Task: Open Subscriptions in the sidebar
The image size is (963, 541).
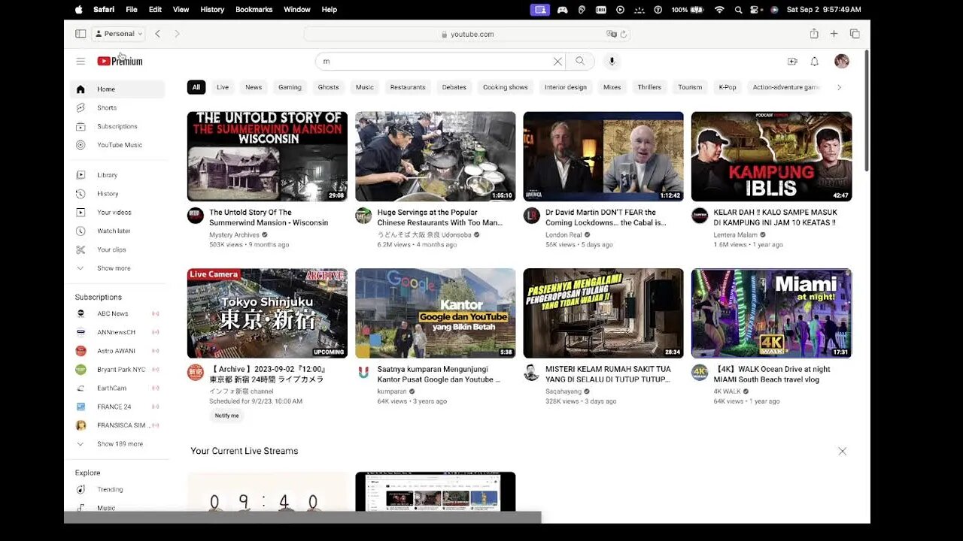Action: click(117, 126)
